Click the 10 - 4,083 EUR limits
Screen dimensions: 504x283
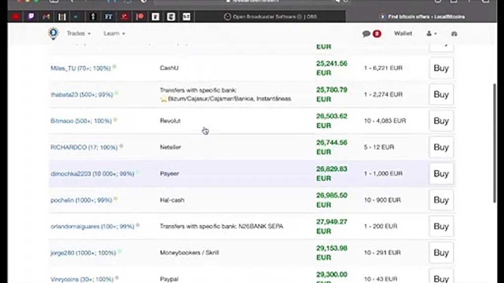point(385,121)
